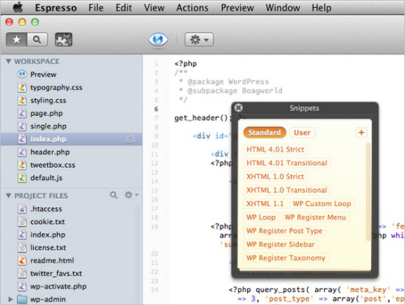Click the cloud icon on index.php row
405x305 pixels.
(x=130, y=139)
